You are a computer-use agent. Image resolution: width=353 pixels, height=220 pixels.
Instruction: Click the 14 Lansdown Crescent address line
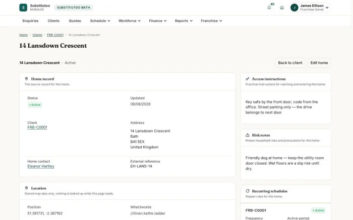(150, 131)
